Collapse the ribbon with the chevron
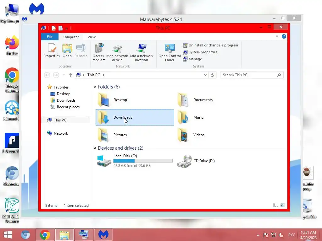322x241 pixels. pos(277,36)
